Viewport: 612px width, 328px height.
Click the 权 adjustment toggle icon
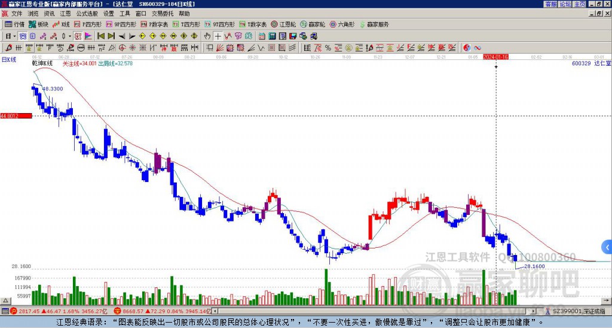[x=78, y=37]
